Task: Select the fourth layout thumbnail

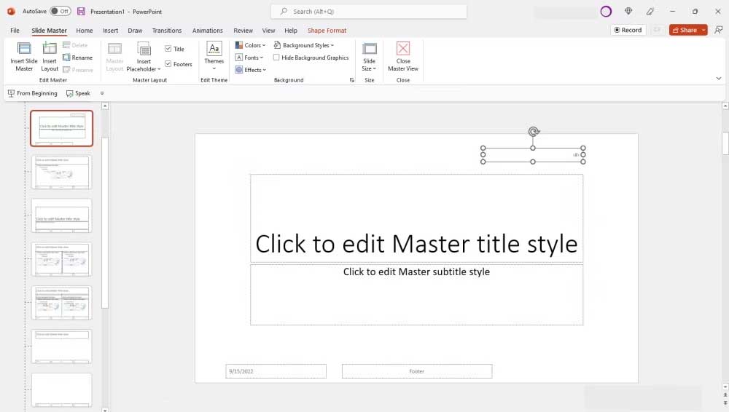Action: pyautogui.click(x=61, y=259)
